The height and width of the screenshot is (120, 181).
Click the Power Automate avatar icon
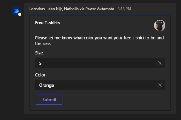click(16, 11)
